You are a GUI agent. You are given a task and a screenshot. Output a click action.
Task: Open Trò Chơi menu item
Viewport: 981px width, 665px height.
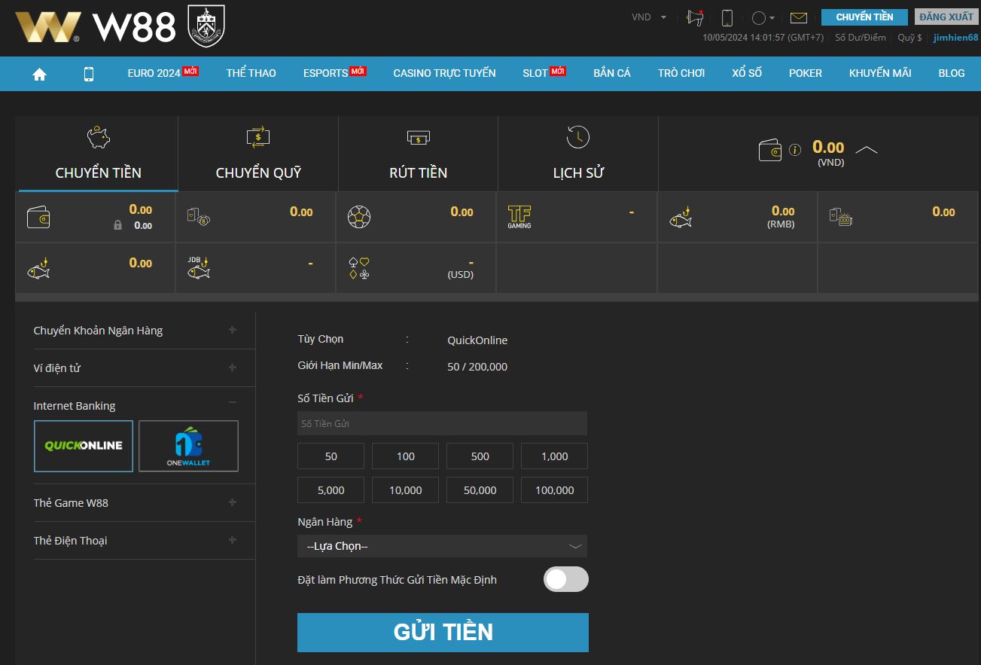click(681, 73)
